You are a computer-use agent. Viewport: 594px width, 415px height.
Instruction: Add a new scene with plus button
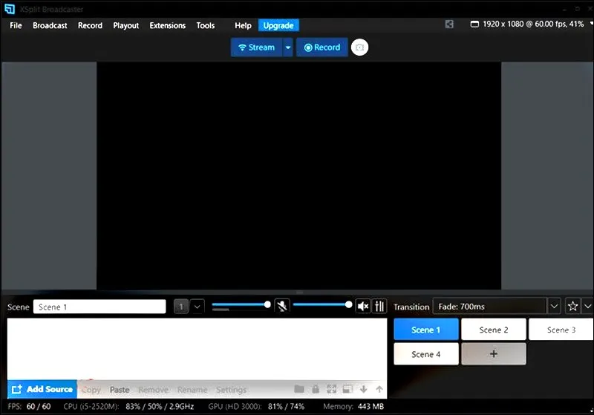point(494,354)
